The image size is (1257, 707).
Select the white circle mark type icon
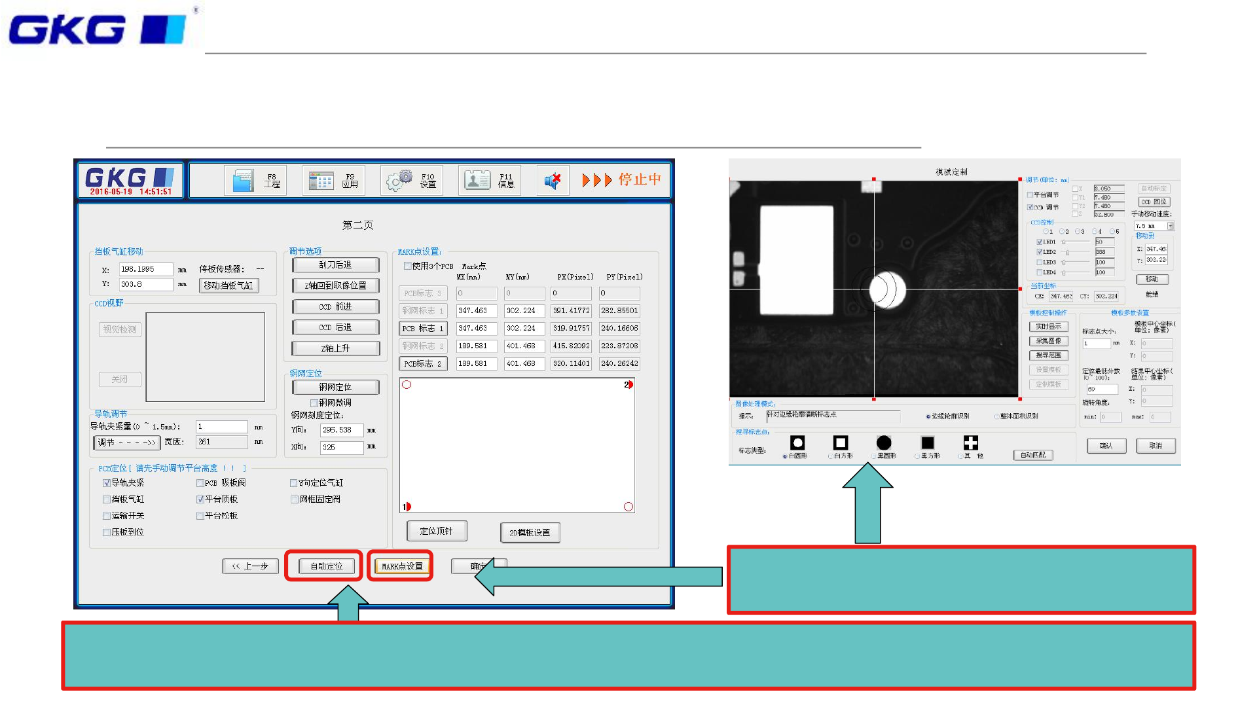tap(797, 443)
